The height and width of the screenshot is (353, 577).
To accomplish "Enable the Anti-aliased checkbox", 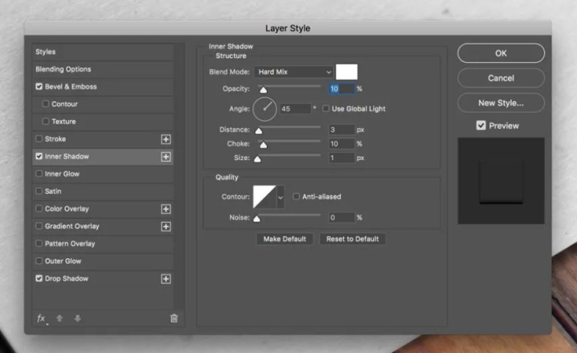I will 296,196.
